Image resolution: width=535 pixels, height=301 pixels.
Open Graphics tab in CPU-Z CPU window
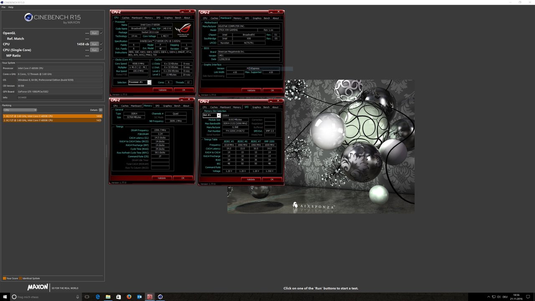[x=168, y=18]
